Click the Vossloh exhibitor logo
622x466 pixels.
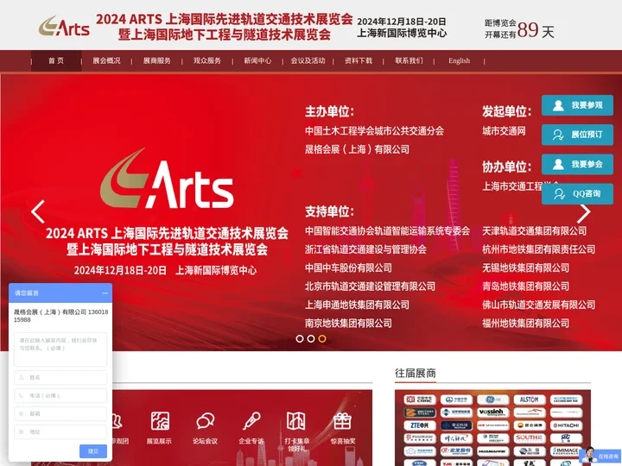click(492, 412)
